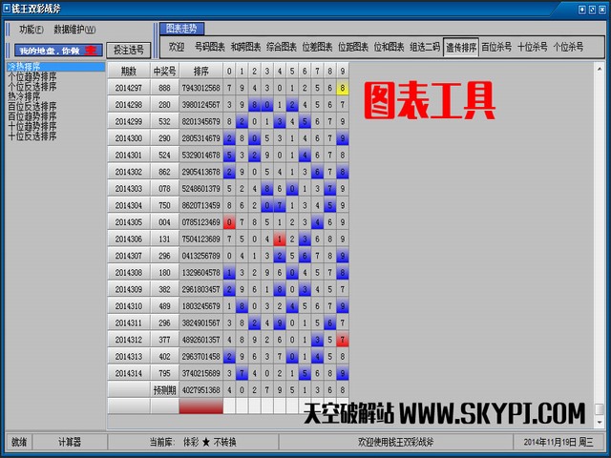Click the app icon in the title bar
This screenshot has width=611, height=458.
click(x=6, y=7)
